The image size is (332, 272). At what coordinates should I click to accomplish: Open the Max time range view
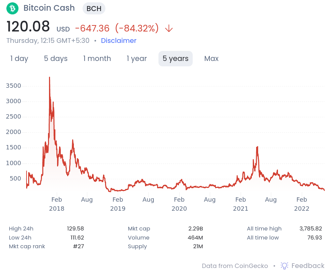[211, 58]
